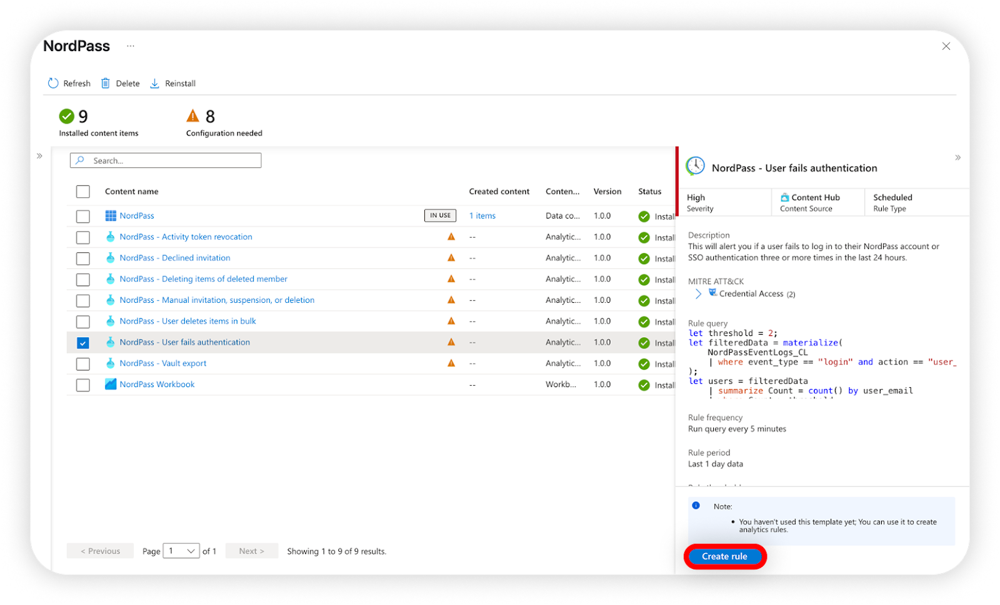Click warning triangle in Declined invitation row

(451, 258)
